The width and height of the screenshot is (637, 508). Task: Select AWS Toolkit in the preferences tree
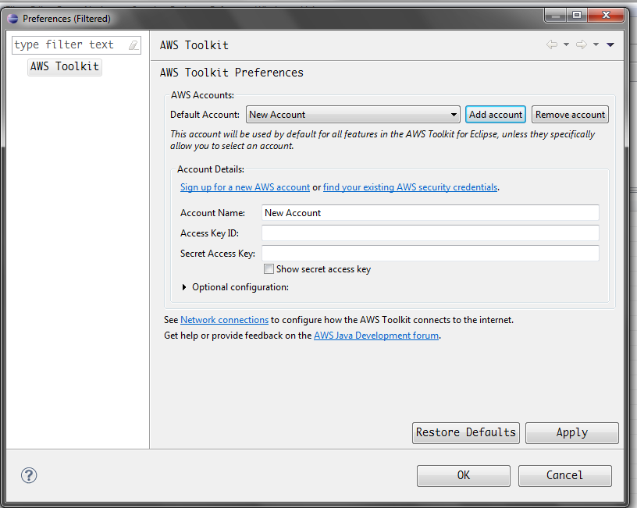pyautogui.click(x=65, y=67)
